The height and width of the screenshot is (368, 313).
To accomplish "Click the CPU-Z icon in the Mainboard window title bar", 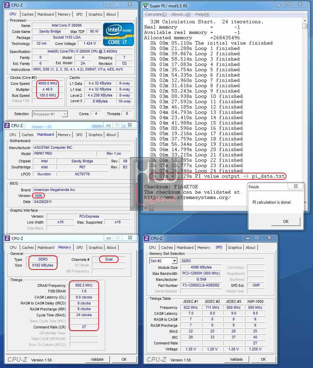I will [7, 125].
